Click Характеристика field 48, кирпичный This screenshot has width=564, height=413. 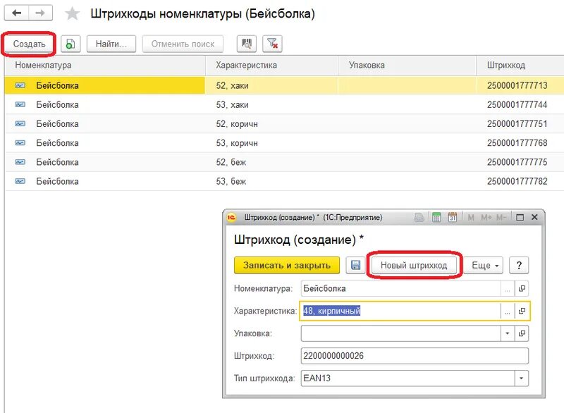[x=400, y=311]
